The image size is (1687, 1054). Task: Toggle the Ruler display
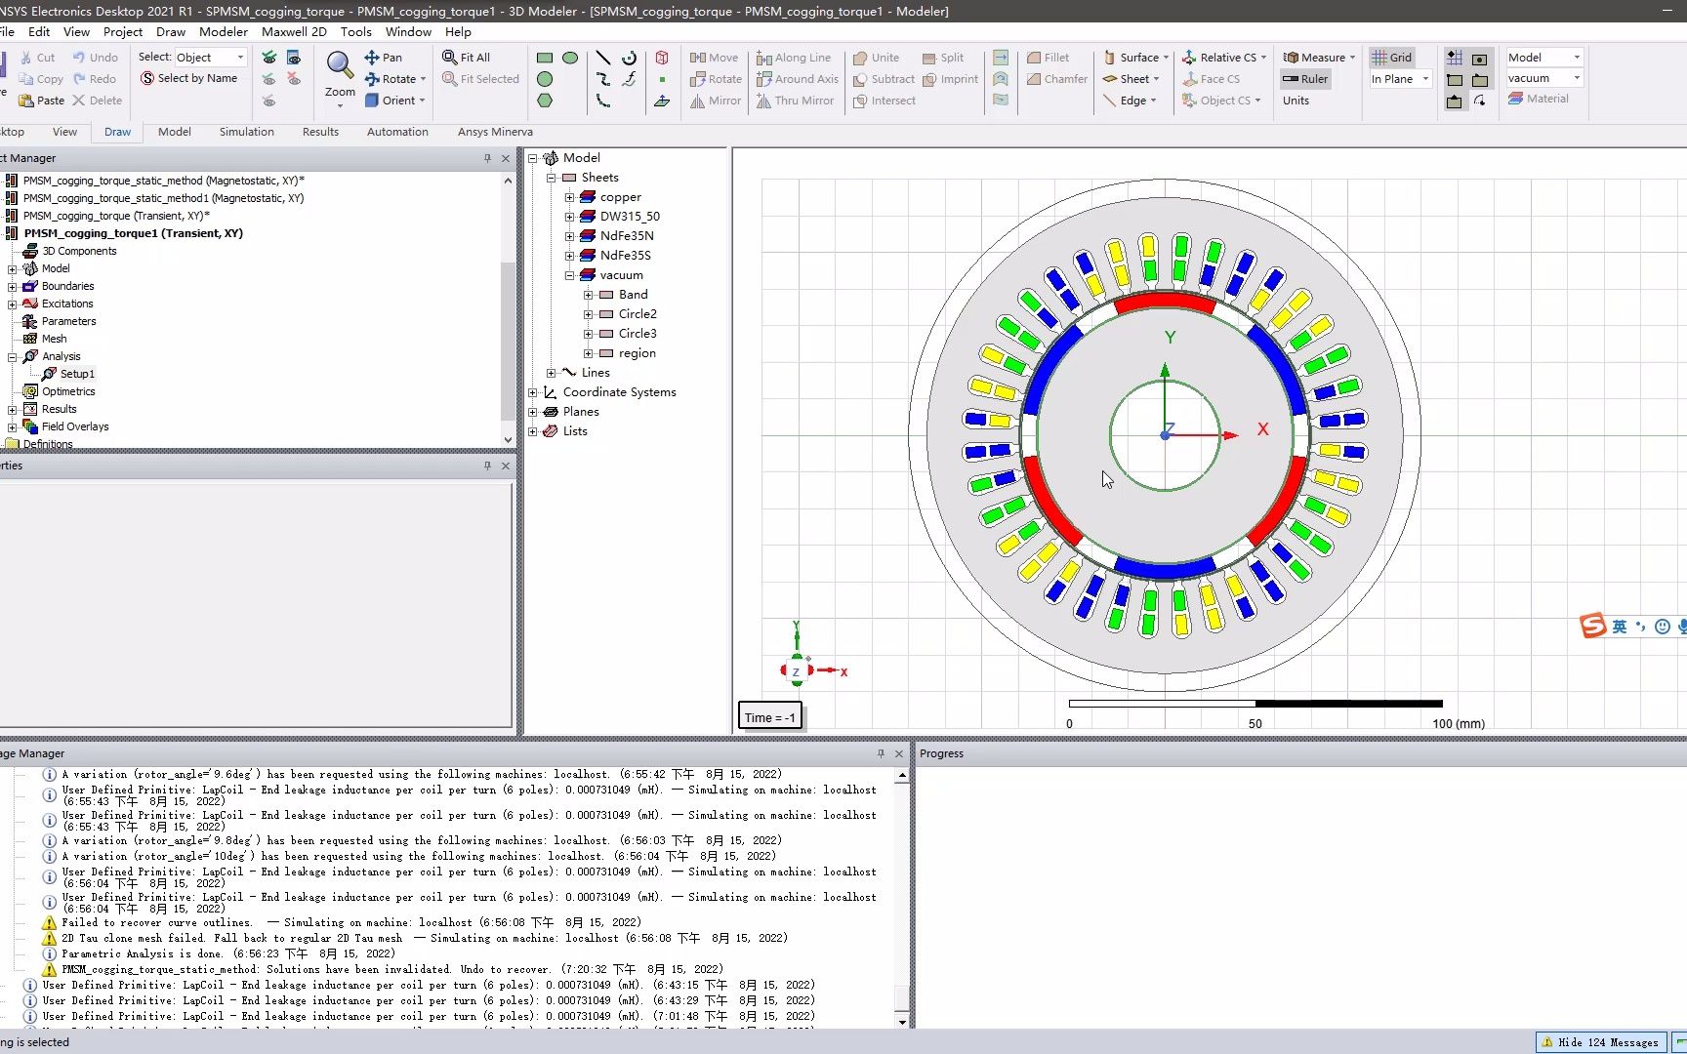(x=1305, y=79)
